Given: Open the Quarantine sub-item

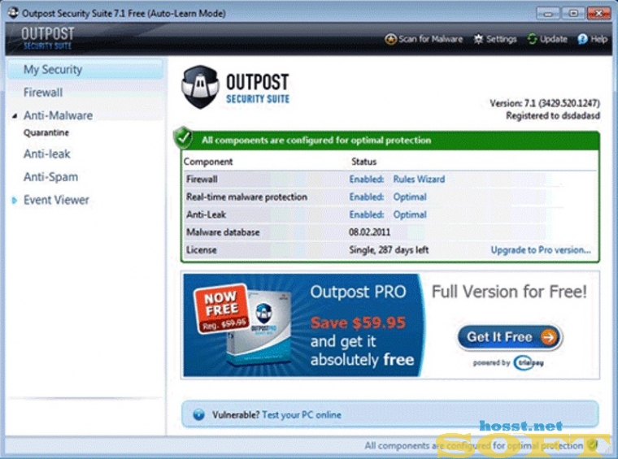Looking at the screenshot, I should [x=46, y=132].
